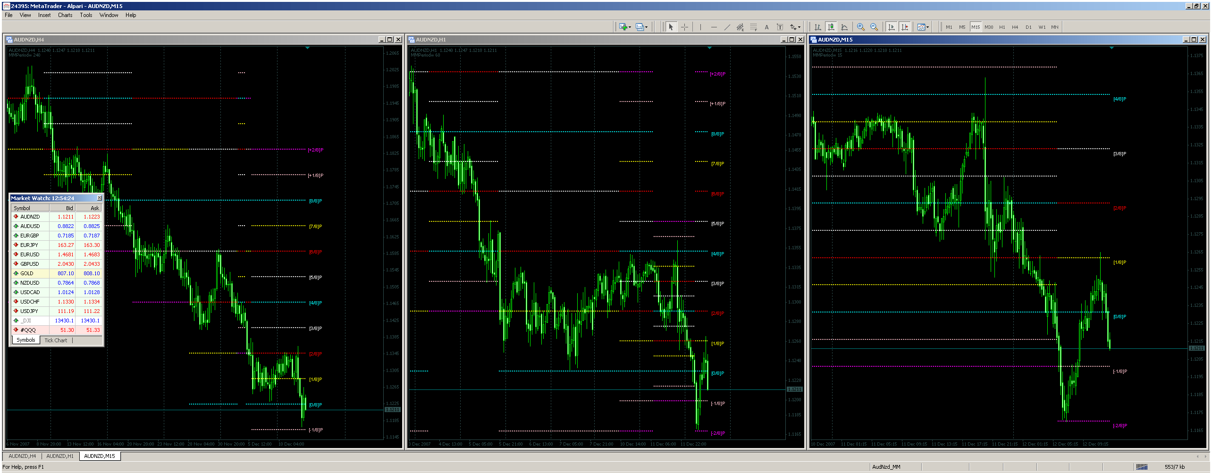Screen dimensions: 1212x473
Task: Select the Vertical Line drawing tool
Action: [x=700, y=27]
